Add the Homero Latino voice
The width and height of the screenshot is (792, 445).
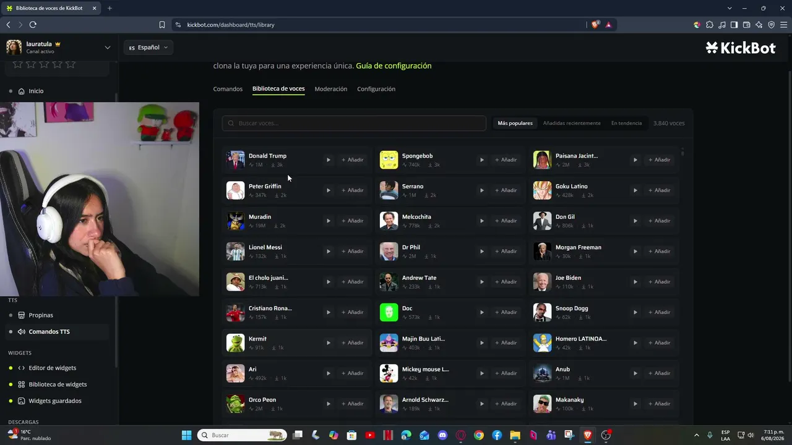[660, 343]
